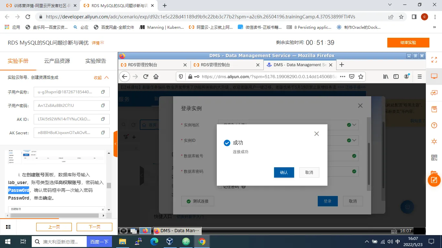Click the 结束实验 button
Image resolution: width=442 pixels, height=248 pixels.
tap(408, 43)
